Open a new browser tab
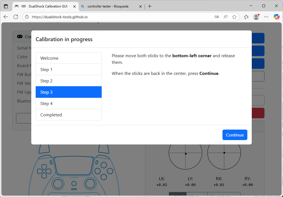The image size is (283, 197). 150,6
